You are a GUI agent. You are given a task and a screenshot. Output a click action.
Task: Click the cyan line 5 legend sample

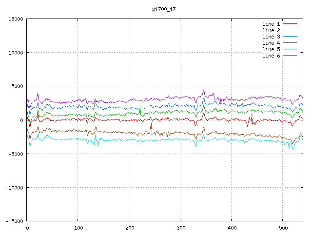click(x=290, y=49)
